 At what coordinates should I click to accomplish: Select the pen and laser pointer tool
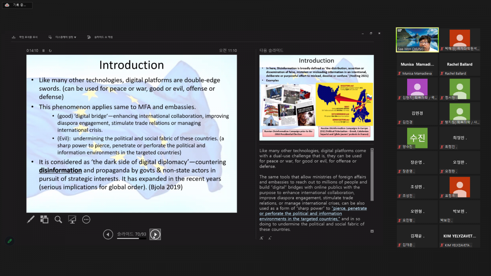click(x=31, y=220)
